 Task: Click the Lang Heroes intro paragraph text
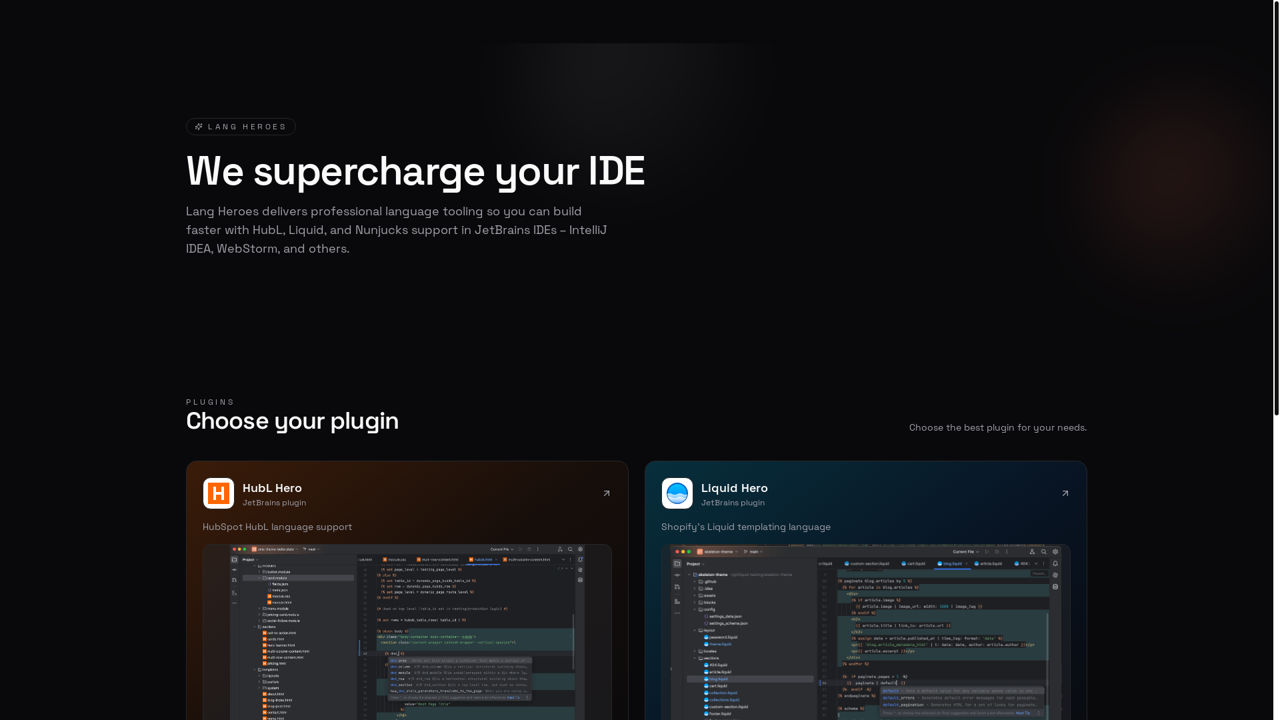397,230
